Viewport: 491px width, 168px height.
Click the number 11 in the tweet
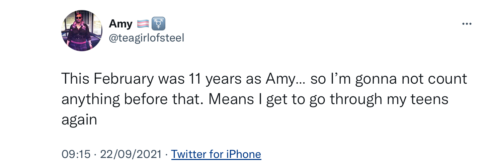click(195, 79)
